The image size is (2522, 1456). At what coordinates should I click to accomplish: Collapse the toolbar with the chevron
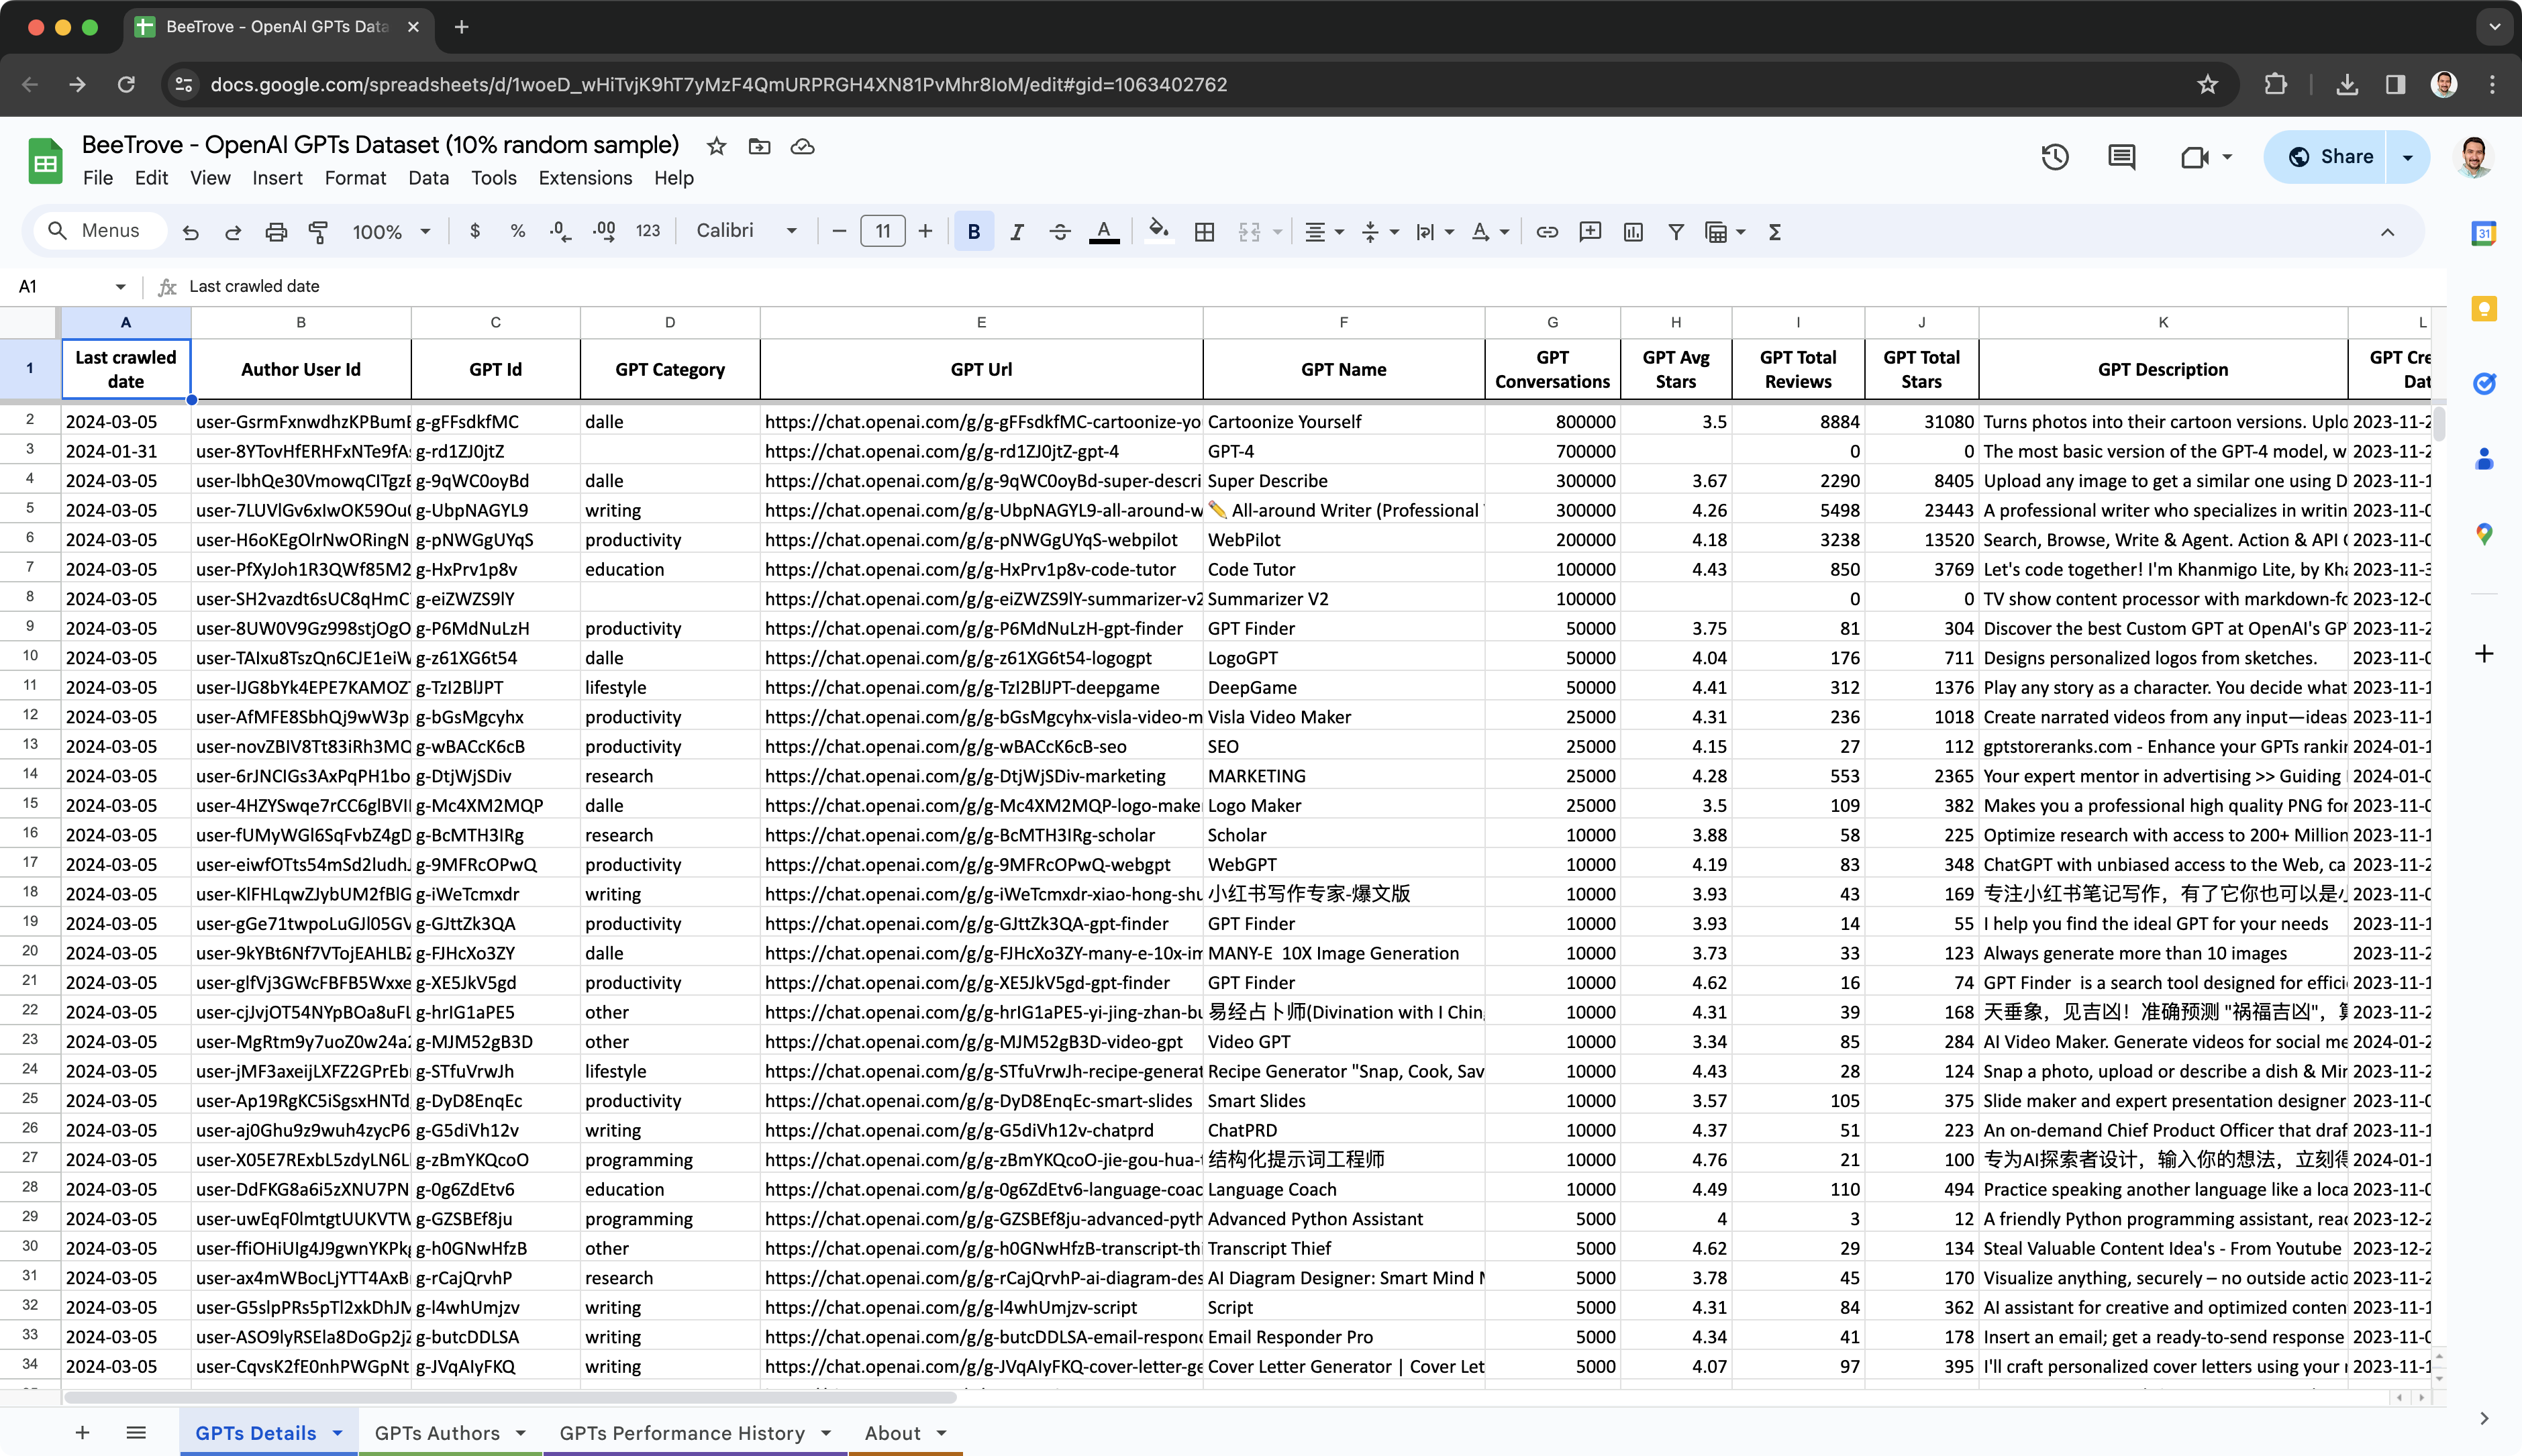[x=2387, y=232]
